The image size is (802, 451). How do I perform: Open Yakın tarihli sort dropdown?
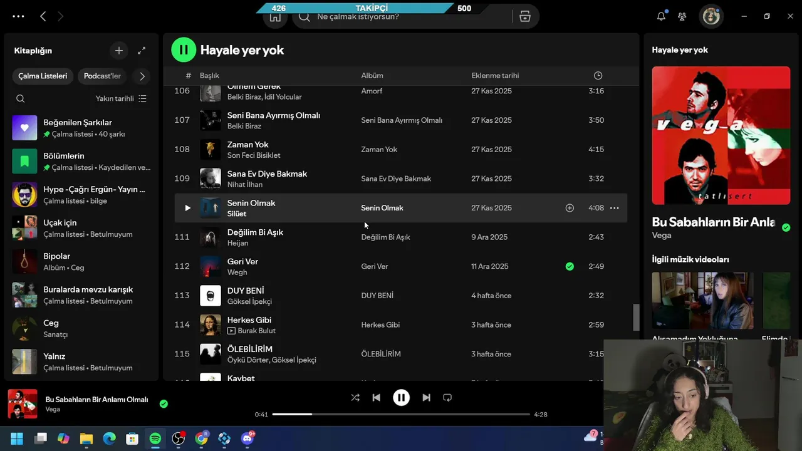[x=121, y=98]
